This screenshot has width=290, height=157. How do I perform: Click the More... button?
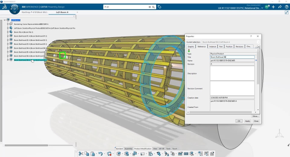(256, 116)
